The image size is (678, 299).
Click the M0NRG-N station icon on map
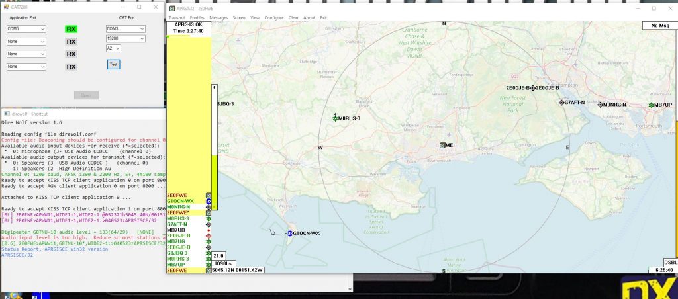pyautogui.click(x=600, y=104)
